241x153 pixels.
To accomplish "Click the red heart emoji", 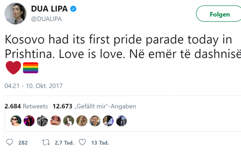I will tap(14, 67).
